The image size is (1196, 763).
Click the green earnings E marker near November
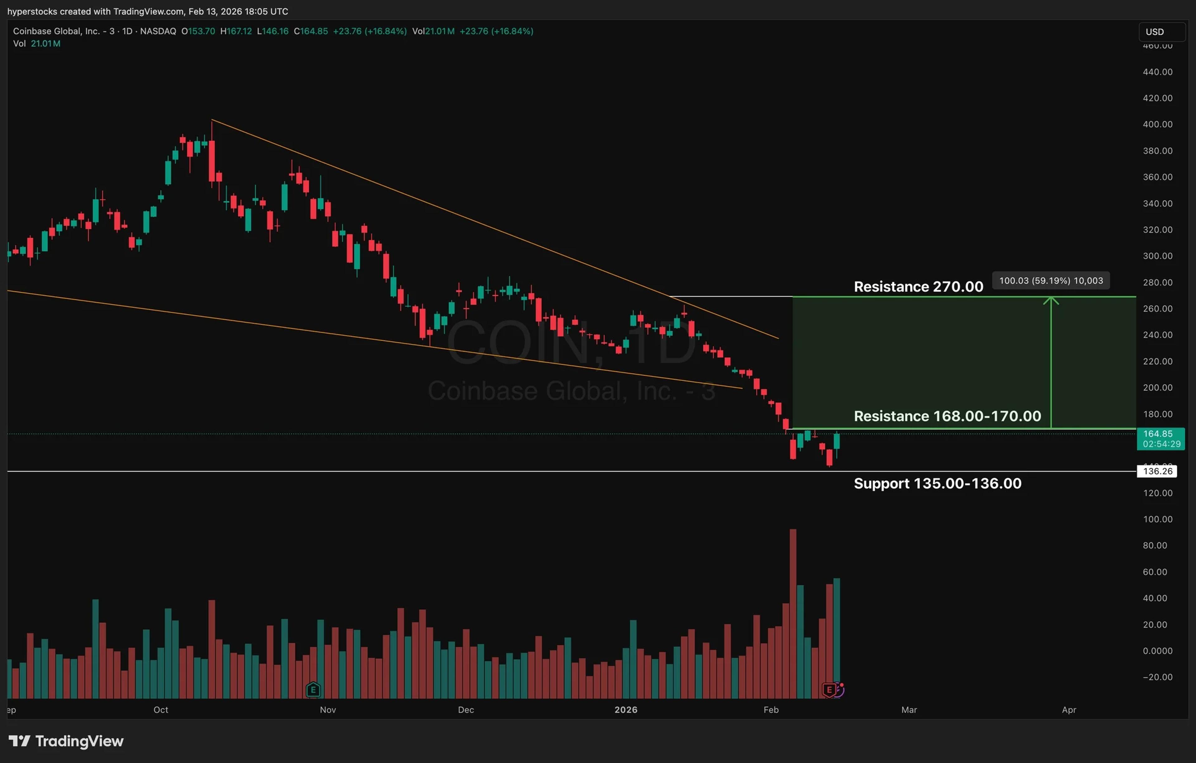click(x=313, y=690)
